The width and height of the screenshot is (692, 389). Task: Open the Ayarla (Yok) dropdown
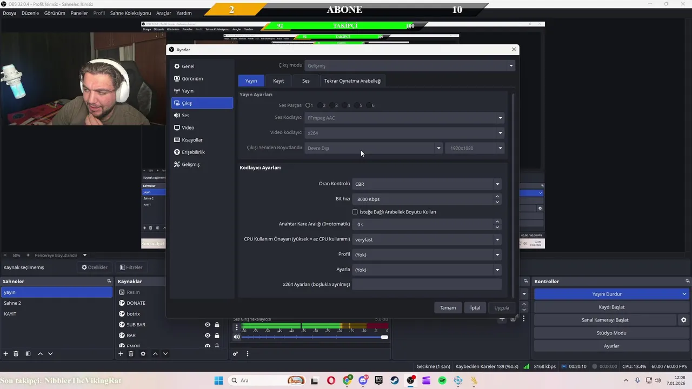[427, 270]
